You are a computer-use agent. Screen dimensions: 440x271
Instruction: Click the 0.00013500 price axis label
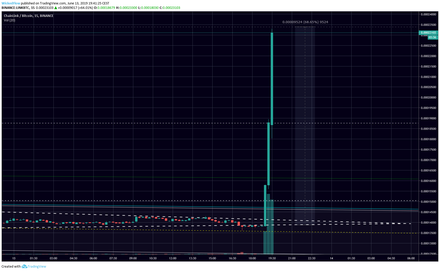tap(429, 233)
